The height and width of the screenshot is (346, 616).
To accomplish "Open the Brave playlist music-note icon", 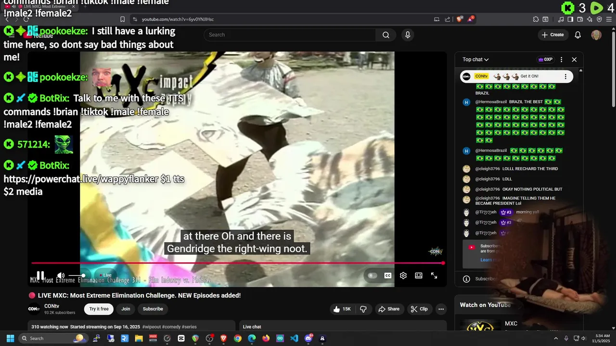I will pyautogui.click(x=561, y=19).
